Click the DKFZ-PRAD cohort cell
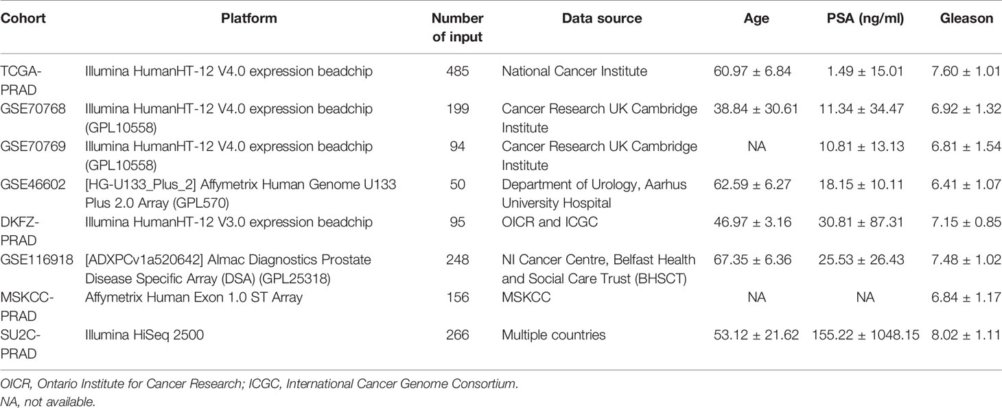Viewport: 1002px width, 408px height. click(19, 230)
